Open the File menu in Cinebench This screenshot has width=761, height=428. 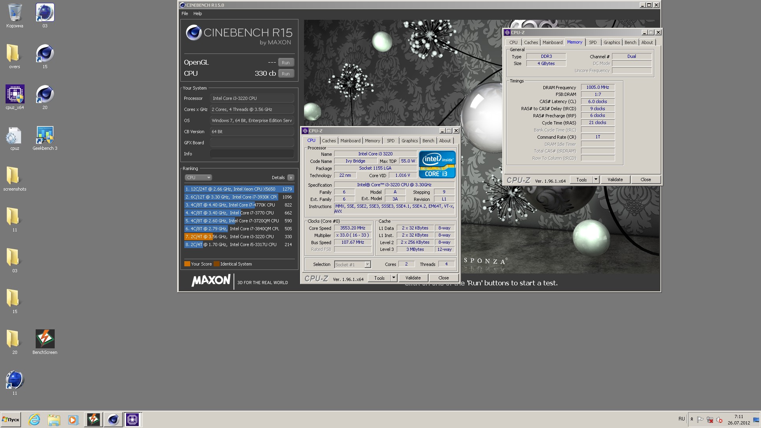[x=185, y=13]
